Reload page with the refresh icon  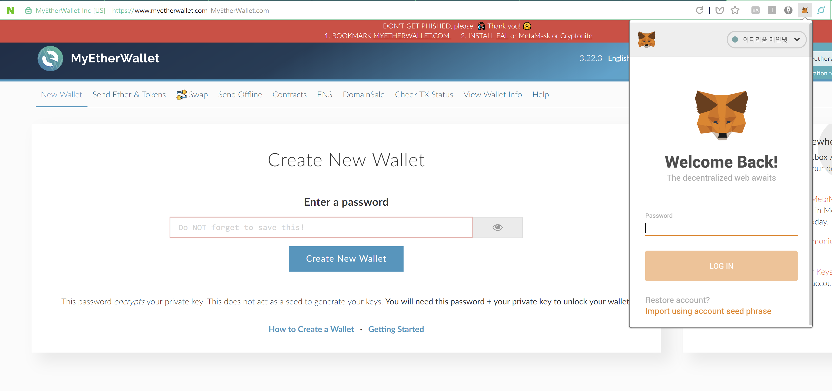(700, 10)
